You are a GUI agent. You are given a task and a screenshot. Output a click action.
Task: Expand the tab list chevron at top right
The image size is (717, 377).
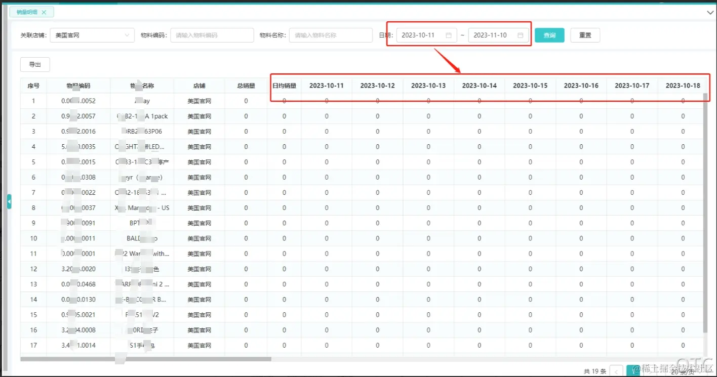click(709, 12)
